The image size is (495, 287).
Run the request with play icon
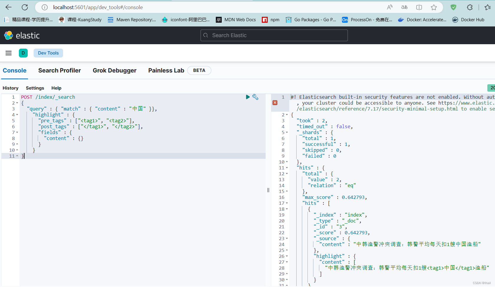[248, 97]
